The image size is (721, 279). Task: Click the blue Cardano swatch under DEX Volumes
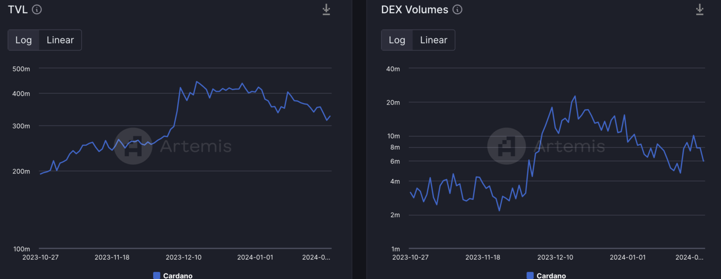(530, 276)
